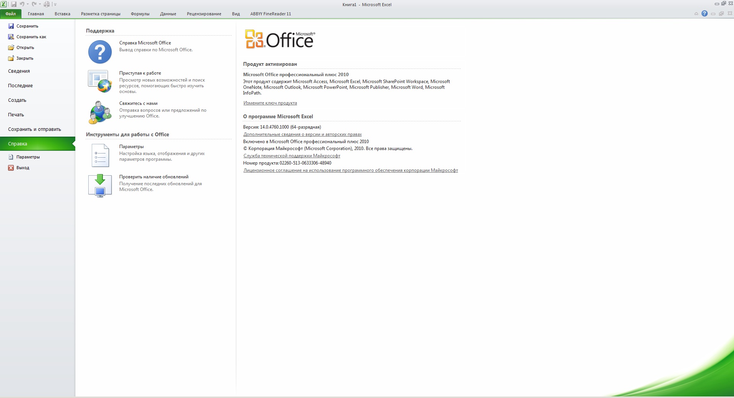Click the Свяжитесь с нами people icon
The height and width of the screenshot is (398, 734).
100,112
